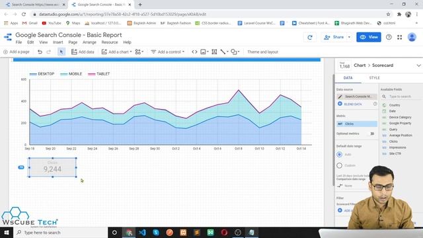The height and width of the screenshot is (238, 423).
Task: Select the Site CTR field
Action: coord(395,153)
